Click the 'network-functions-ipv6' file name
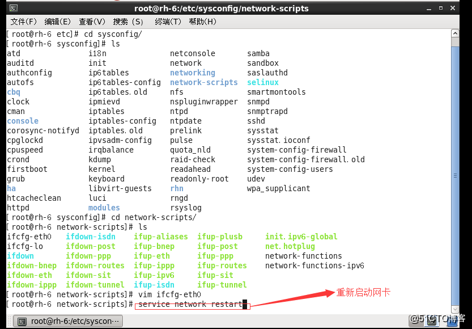 point(314,265)
